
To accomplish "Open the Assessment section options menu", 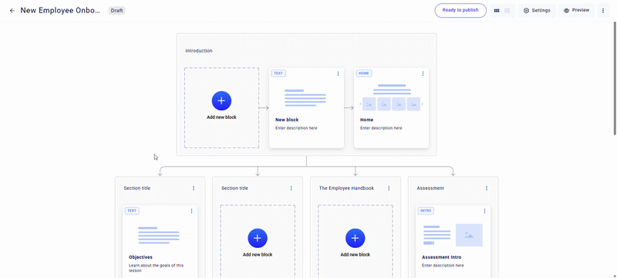I will click(487, 188).
